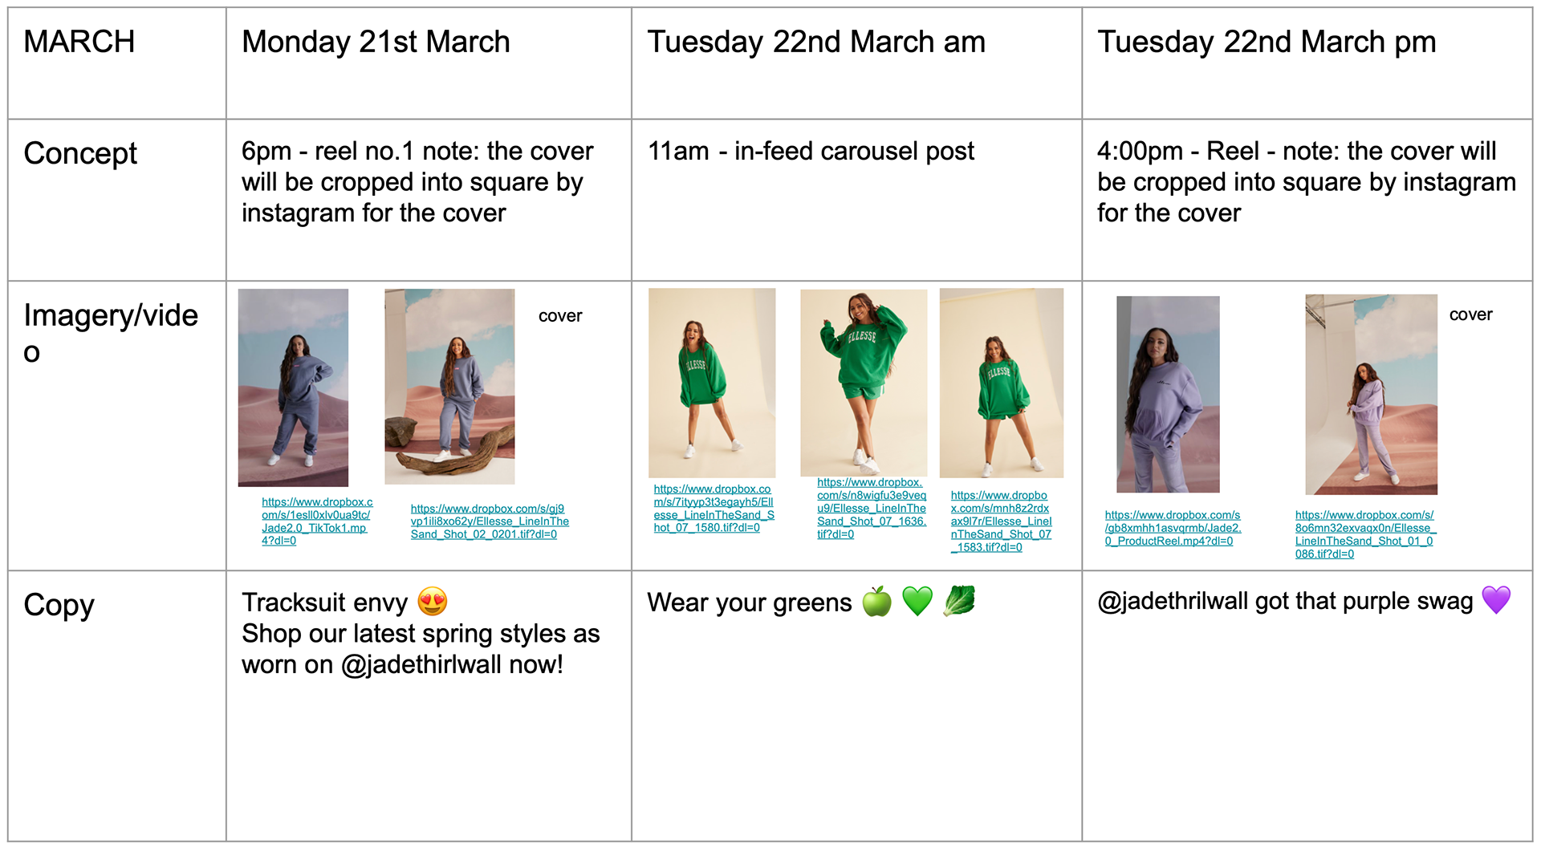The height and width of the screenshot is (852, 1541).
Task: Click the leafy greens emoji in copy
Action: click(959, 601)
